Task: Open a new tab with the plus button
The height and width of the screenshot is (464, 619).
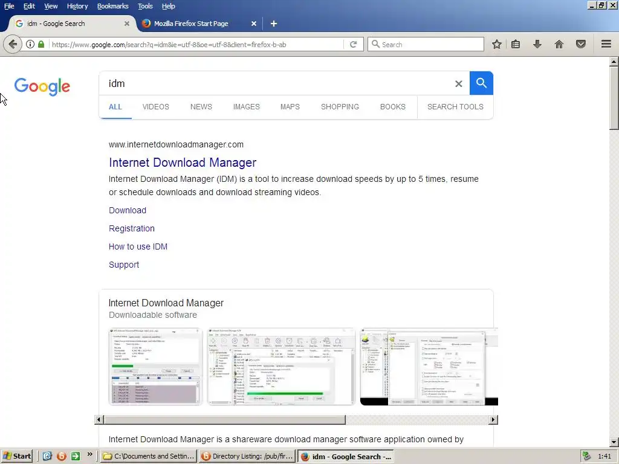Action: 274,24
